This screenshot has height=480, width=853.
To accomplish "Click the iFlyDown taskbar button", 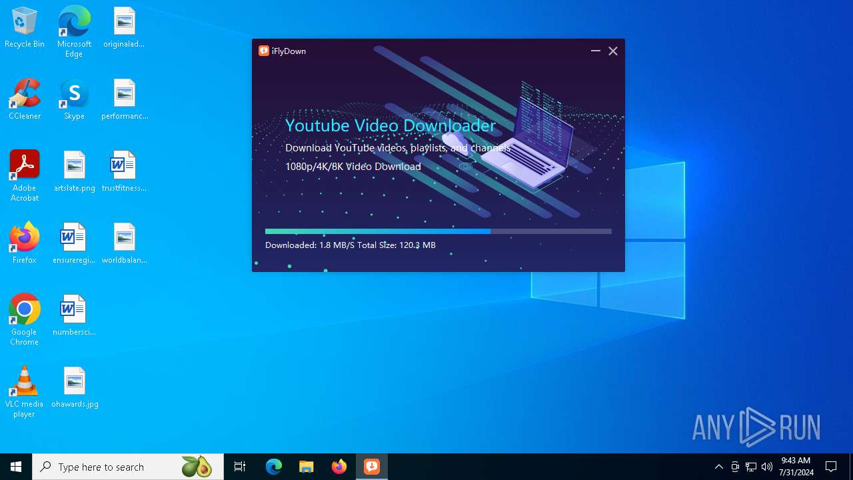I will pos(372,467).
